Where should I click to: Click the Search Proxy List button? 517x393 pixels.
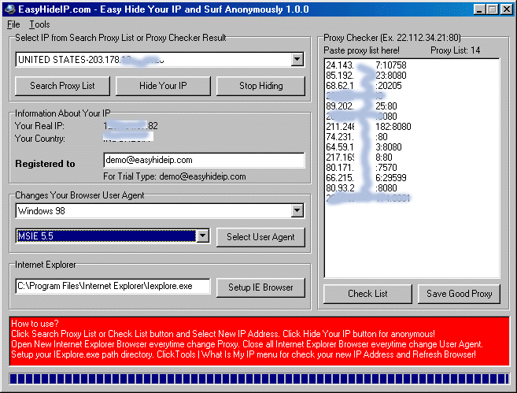coord(62,86)
